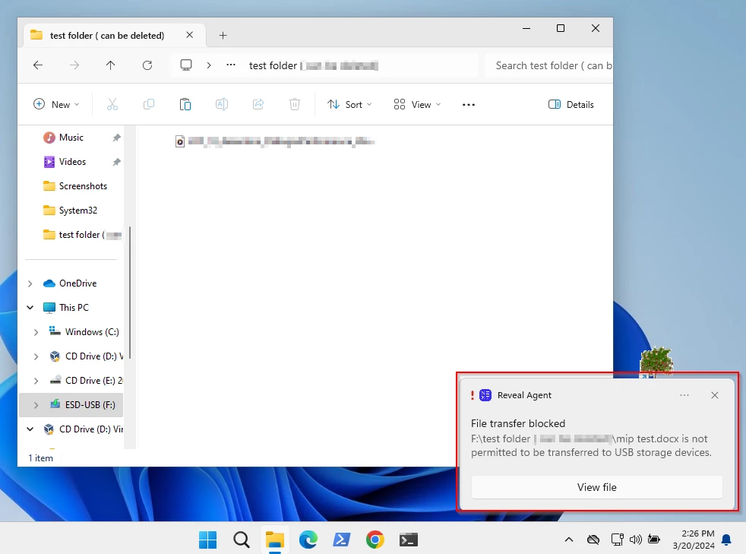Open the clock showing 2:26 PM
Image resolution: width=746 pixels, height=554 pixels.
693,540
